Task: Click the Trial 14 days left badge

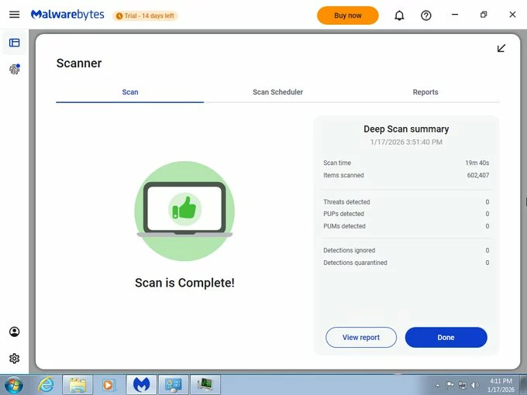Action: pyautogui.click(x=145, y=15)
